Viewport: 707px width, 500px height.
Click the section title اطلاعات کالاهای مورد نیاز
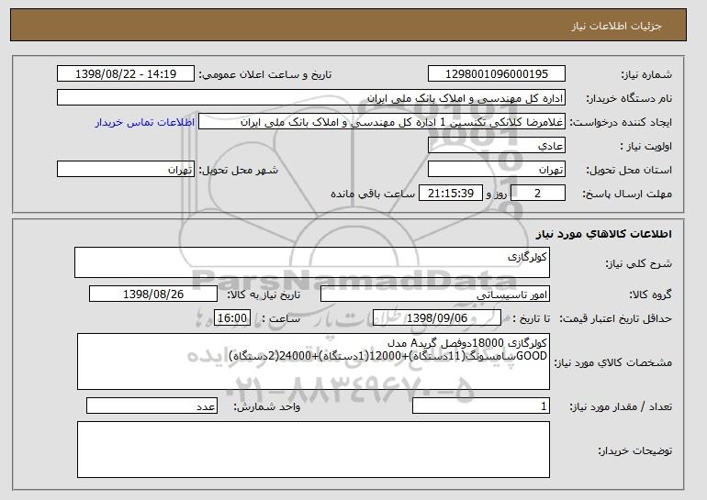click(604, 234)
